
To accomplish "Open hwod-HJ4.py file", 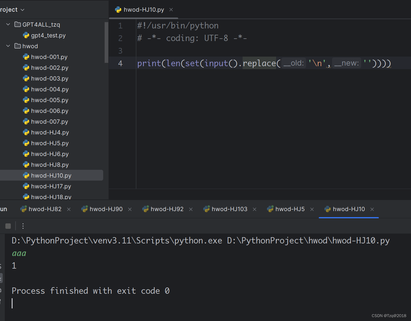I will pyautogui.click(x=50, y=132).
